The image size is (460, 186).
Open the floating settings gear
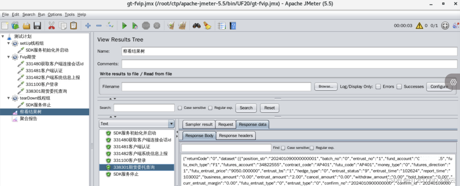[453, 82]
